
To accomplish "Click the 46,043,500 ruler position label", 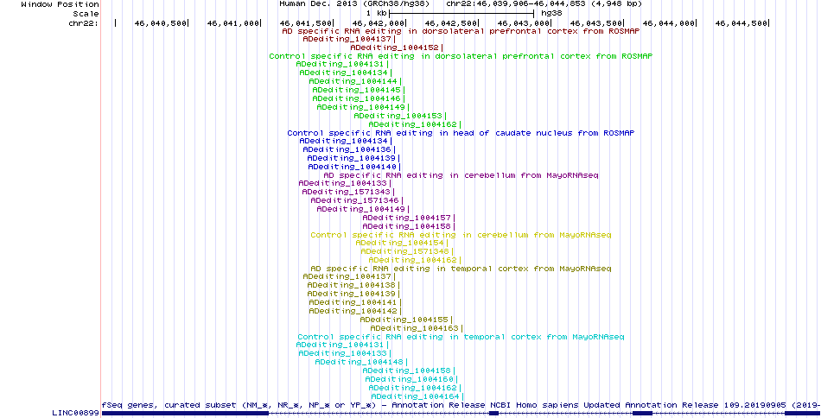I will [595, 23].
